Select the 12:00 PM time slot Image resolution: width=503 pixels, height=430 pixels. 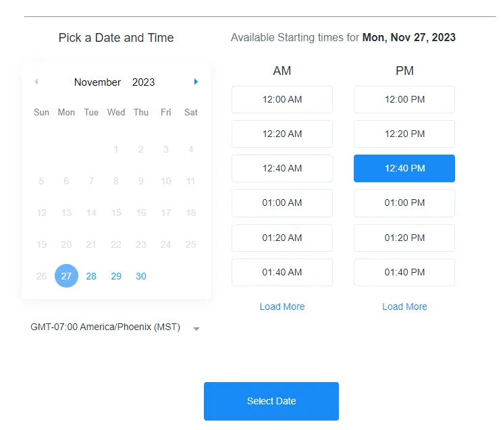[404, 99]
